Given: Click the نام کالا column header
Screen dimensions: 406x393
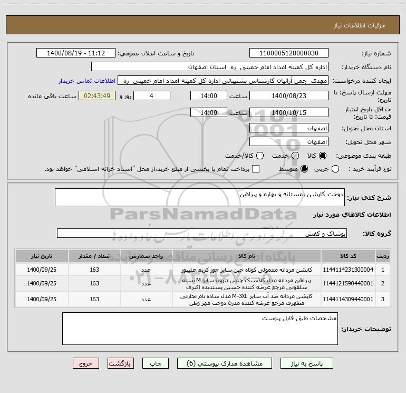Looking at the screenshot, I should click(x=247, y=256).
